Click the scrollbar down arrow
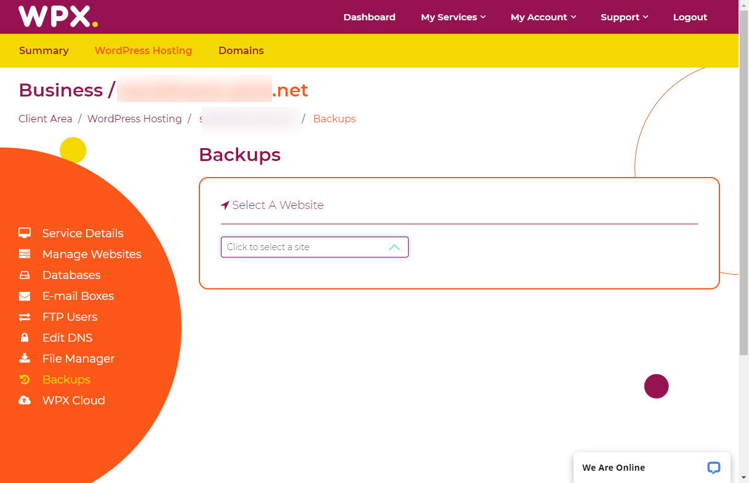 (743, 477)
